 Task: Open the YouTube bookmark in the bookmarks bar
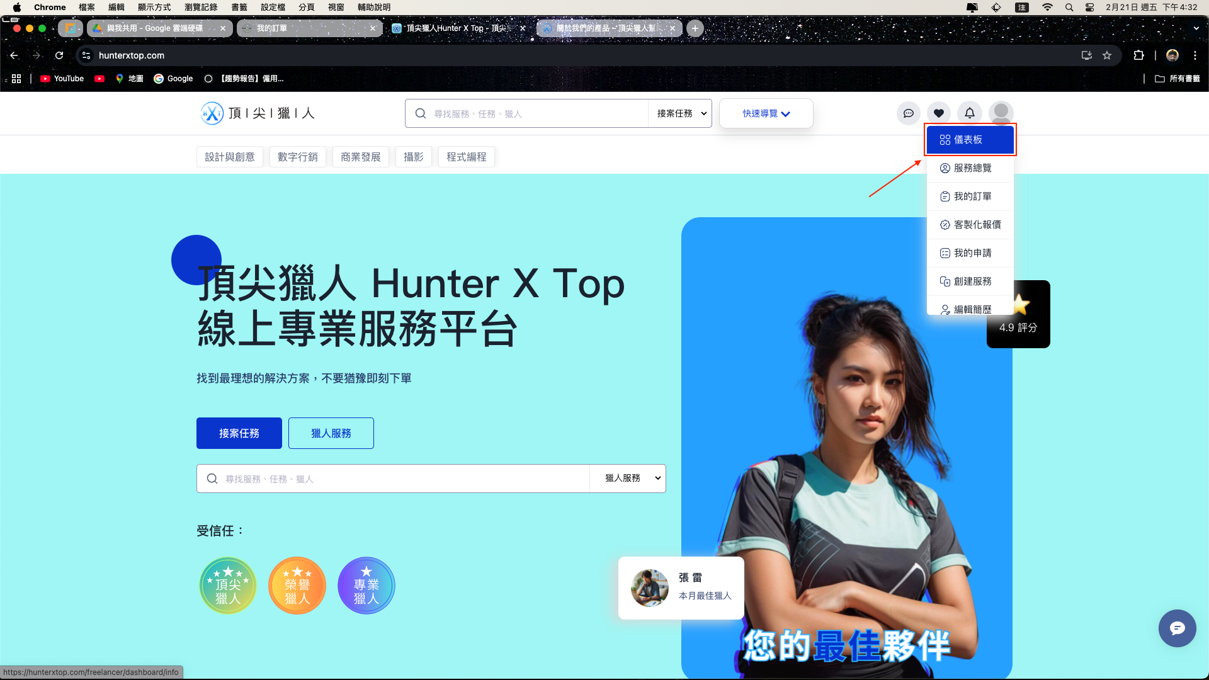tap(61, 79)
